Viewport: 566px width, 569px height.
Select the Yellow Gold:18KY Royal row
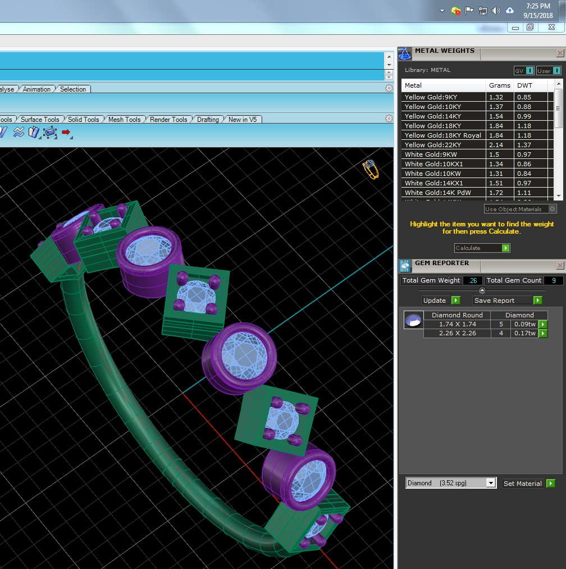click(x=477, y=135)
